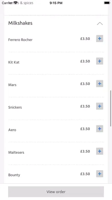This screenshot has height=200, width=112.
Task: Choose the Snickers menu item
Action: [15, 107]
